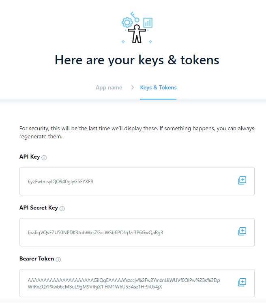The height and width of the screenshot is (305, 266).
Task: Click the Bearer Token text area
Action: click(x=137, y=283)
